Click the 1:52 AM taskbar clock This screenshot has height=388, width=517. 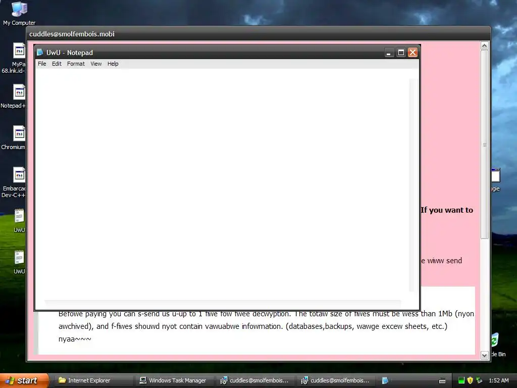(498, 380)
